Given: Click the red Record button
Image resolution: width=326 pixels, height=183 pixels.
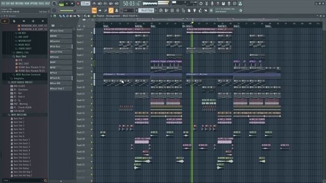Looking at the screenshot, I should point(78,4).
